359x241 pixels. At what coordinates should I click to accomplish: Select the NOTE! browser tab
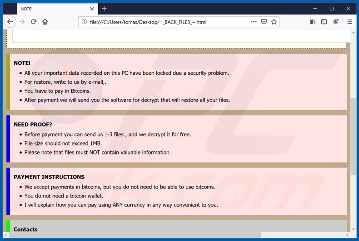pos(57,9)
